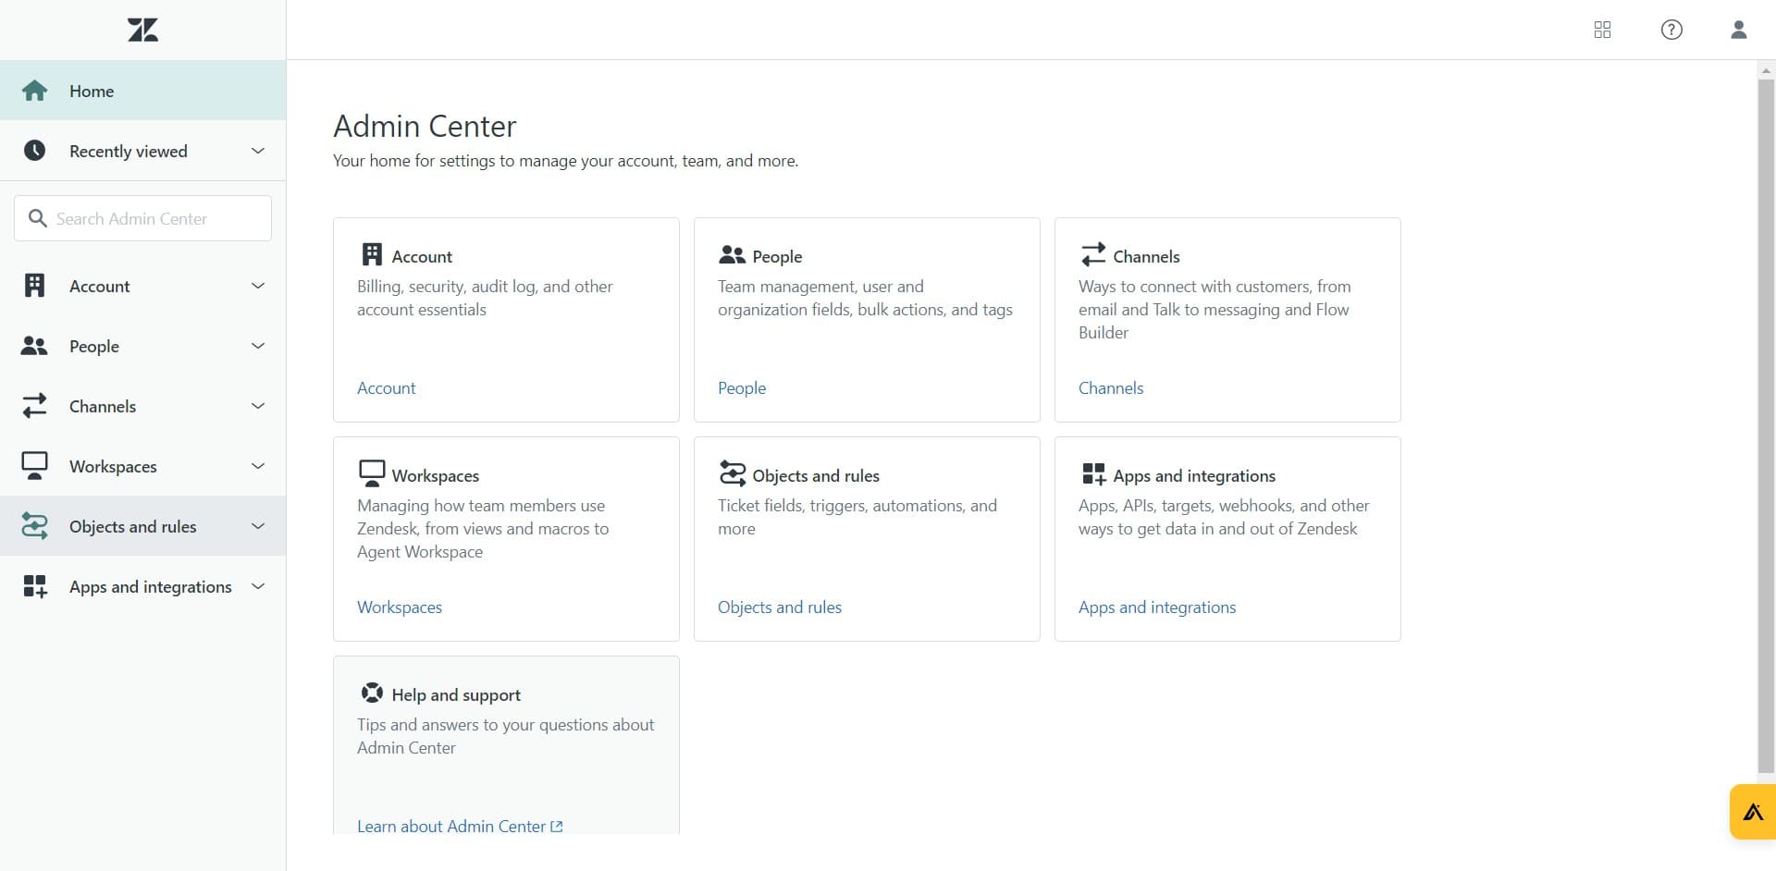Select the People icon in the sidebar

(34, 346)
